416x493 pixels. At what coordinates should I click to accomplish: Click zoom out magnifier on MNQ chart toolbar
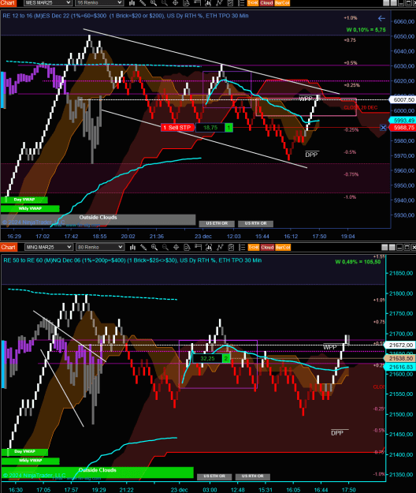pos(165,248)
